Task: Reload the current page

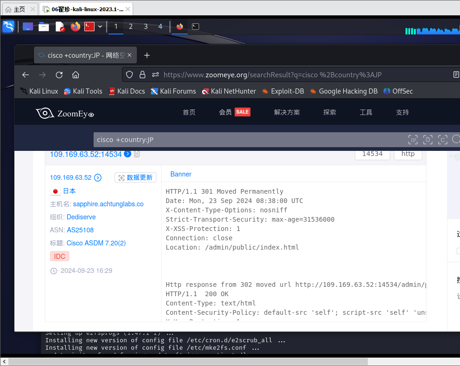Action: click(x=59, y=75)
